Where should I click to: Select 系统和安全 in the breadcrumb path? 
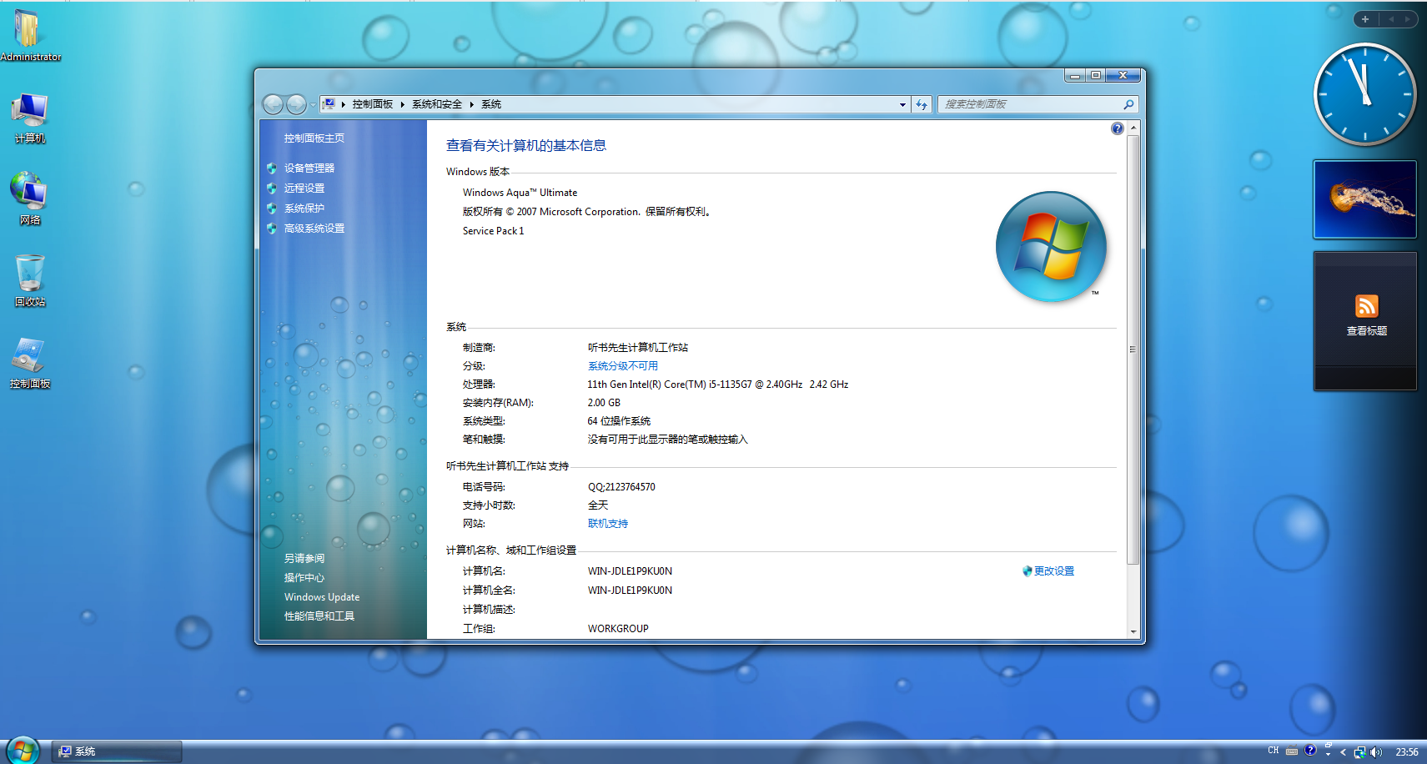[x=436, y=104]
